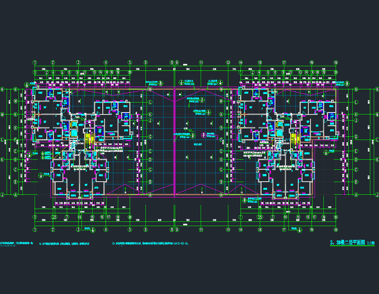Click the drawing title 2、3#楼二层平面图

345,243
